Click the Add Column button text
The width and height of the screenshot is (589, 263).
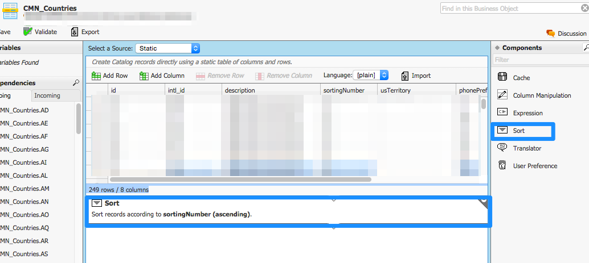pyautogui.click(x=167, y=76)
